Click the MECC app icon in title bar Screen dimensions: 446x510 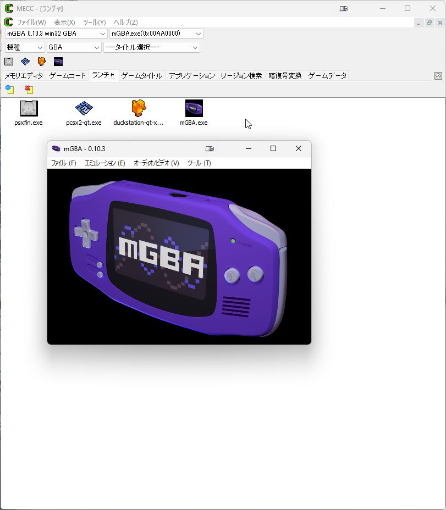click(9, 8)
